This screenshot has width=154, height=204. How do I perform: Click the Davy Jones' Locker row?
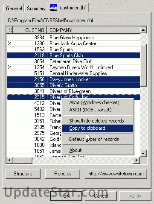click(x=73, y=79)
